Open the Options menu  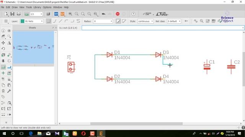tap(47, 7)
